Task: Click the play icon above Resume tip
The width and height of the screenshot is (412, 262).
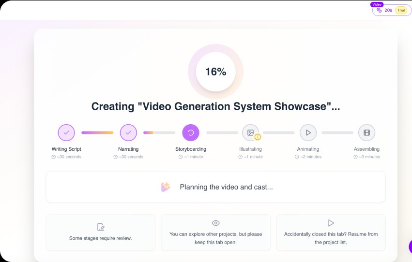Action: (331, 223)
